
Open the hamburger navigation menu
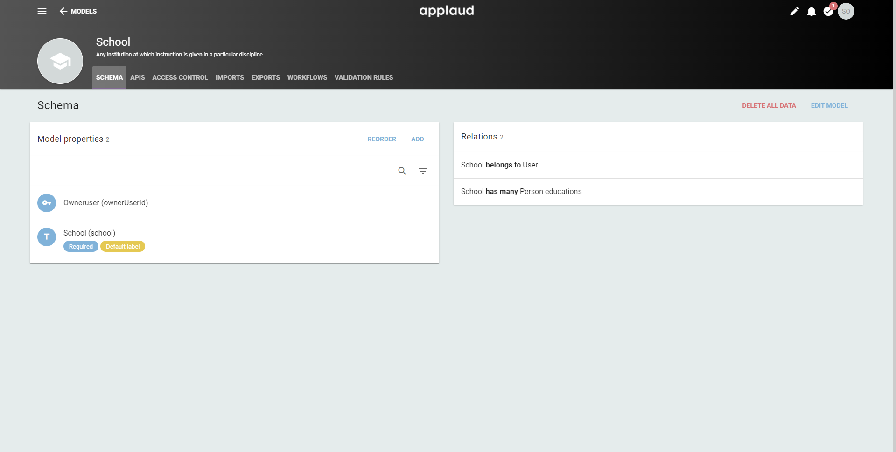click(x=42, y=11)
